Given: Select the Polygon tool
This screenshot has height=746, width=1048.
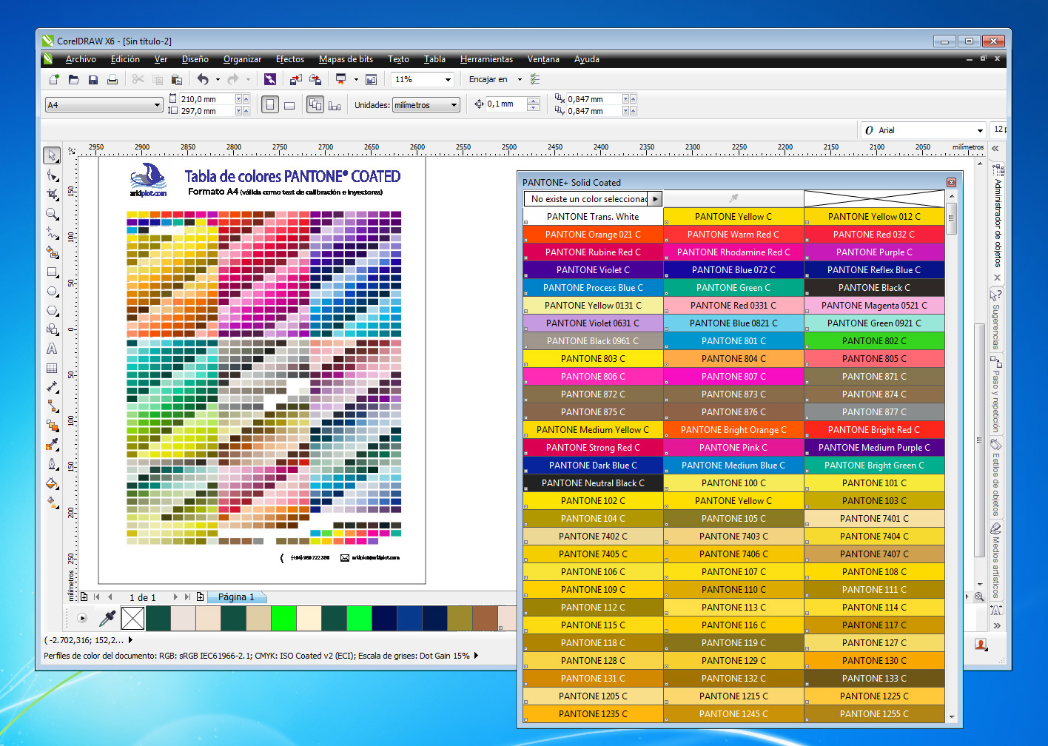Looking at the screenshot, I should (x=52, y=310).
